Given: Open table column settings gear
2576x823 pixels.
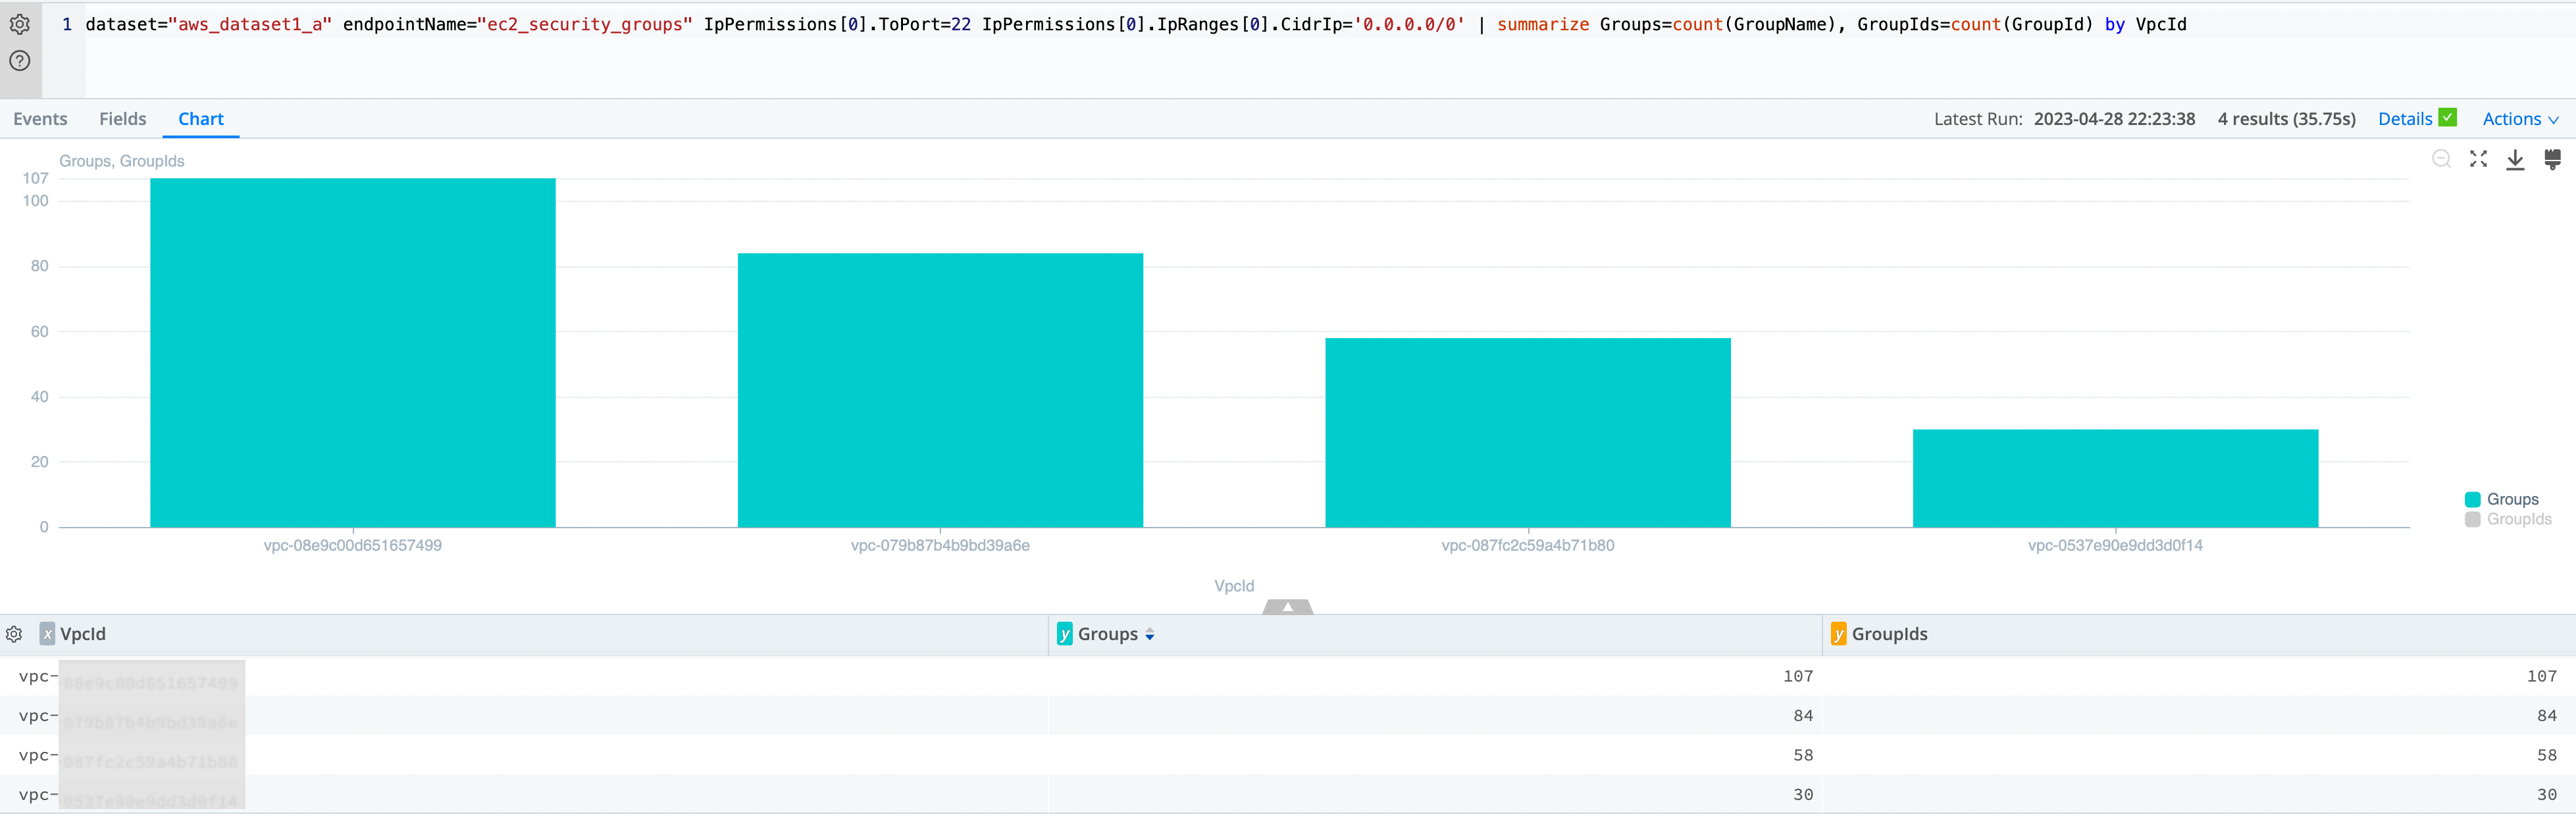Looking at the screenshot, I should [14, 634].
